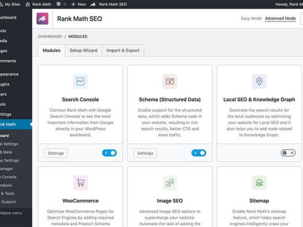Click the bar chart icon beside Rank Math SEO
This screenshot has width=303, height=227.
[x=93, y=4]
